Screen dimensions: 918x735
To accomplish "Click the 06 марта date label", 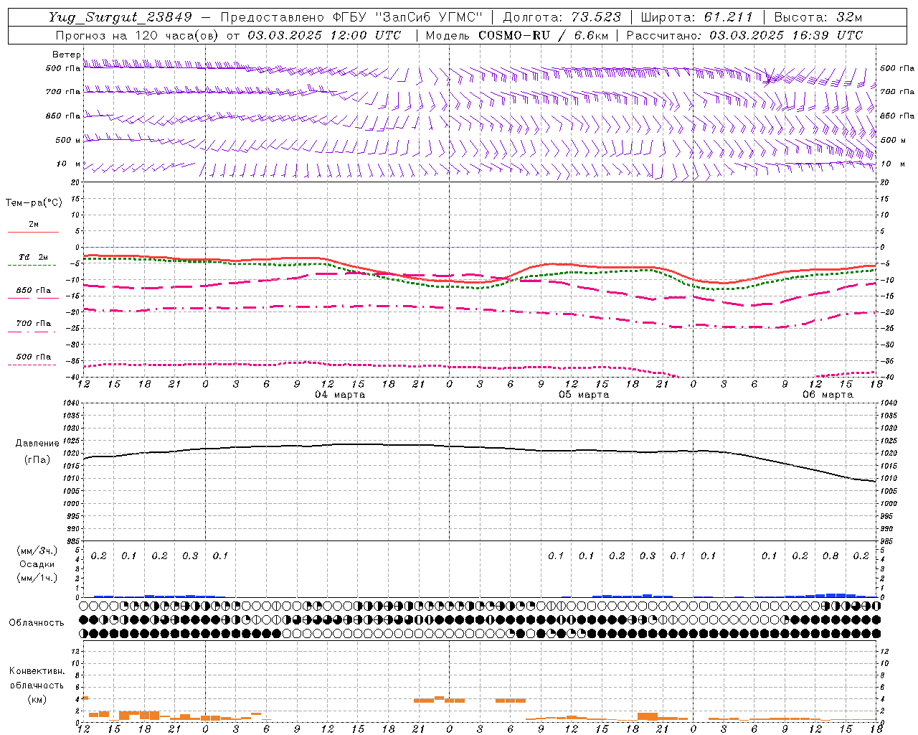I will 828,395.
